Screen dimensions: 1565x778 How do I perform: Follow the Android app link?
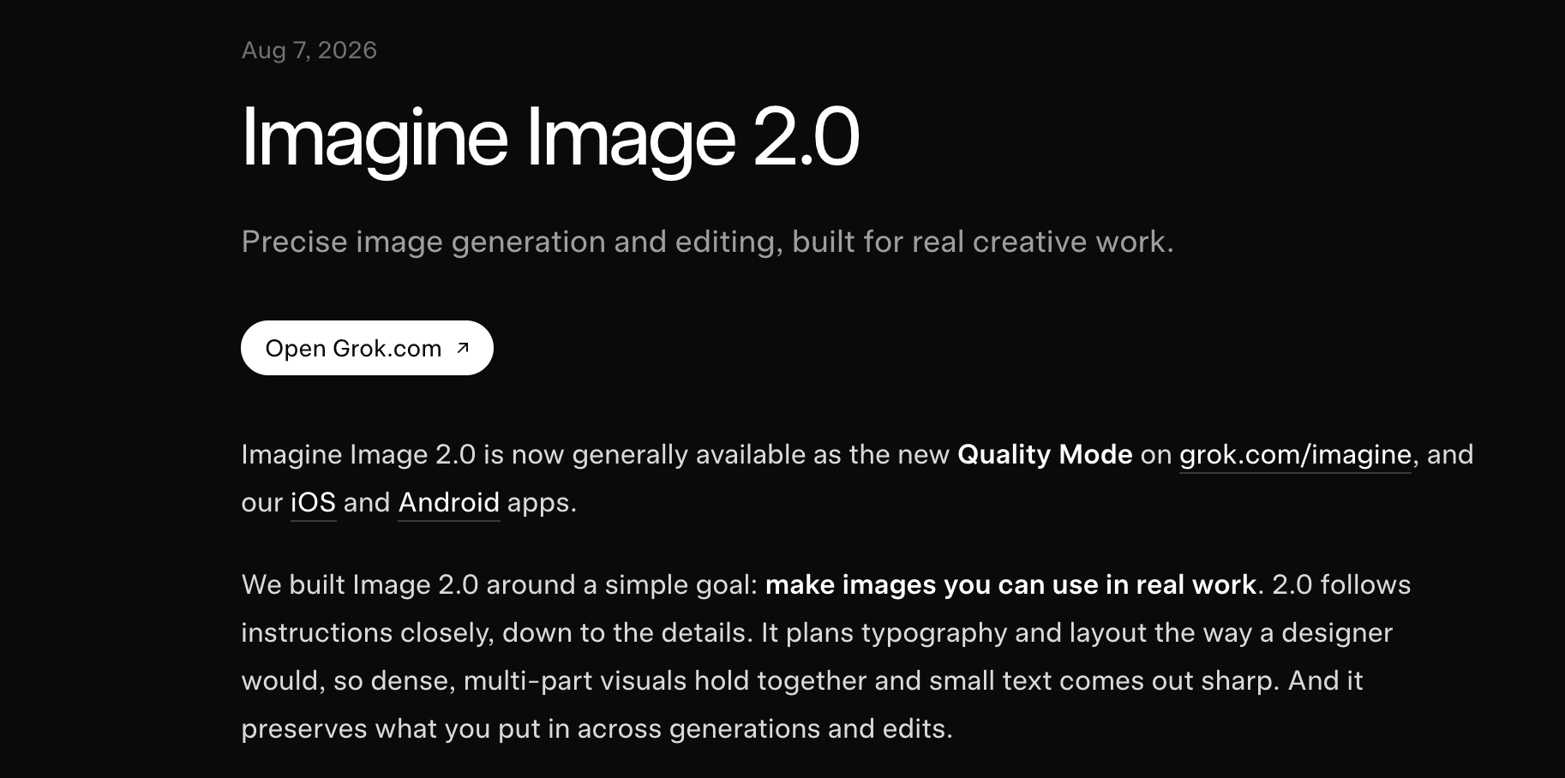[449, 503]
